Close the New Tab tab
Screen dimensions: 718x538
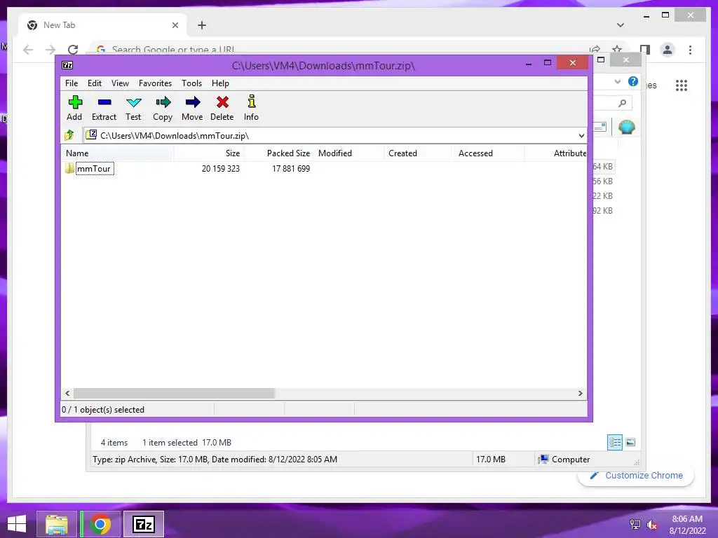click(x=175, y=25)
